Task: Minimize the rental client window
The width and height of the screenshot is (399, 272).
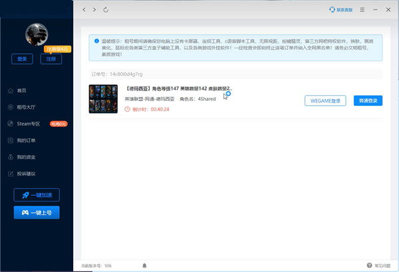Action: (x=375, y=10)
